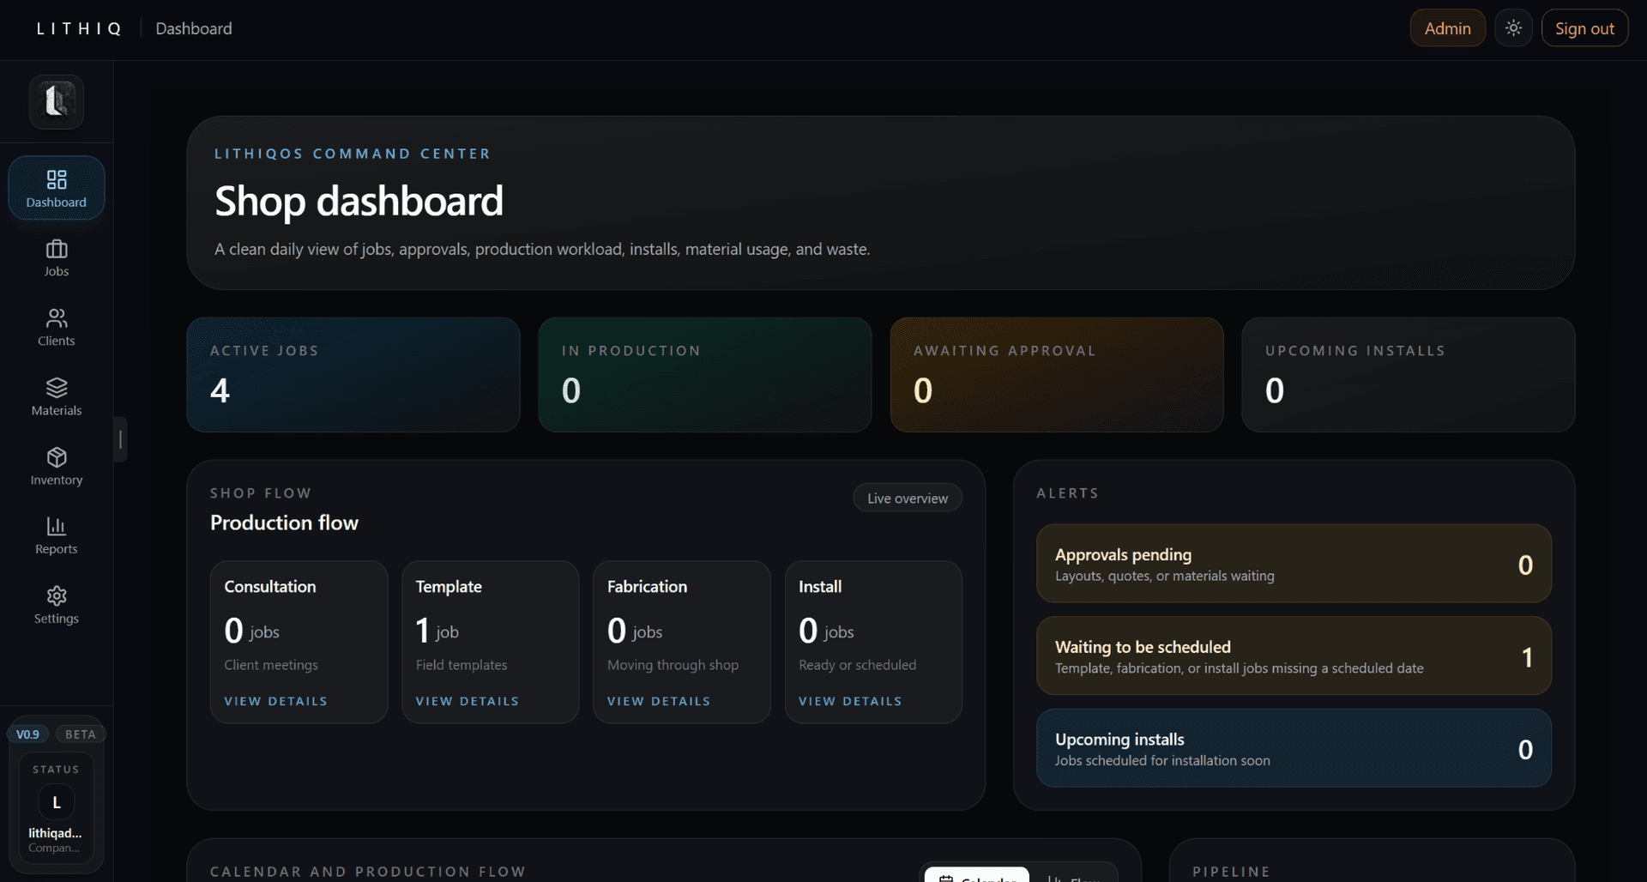
Task: Click Sign out
Action: (1584, 28)
